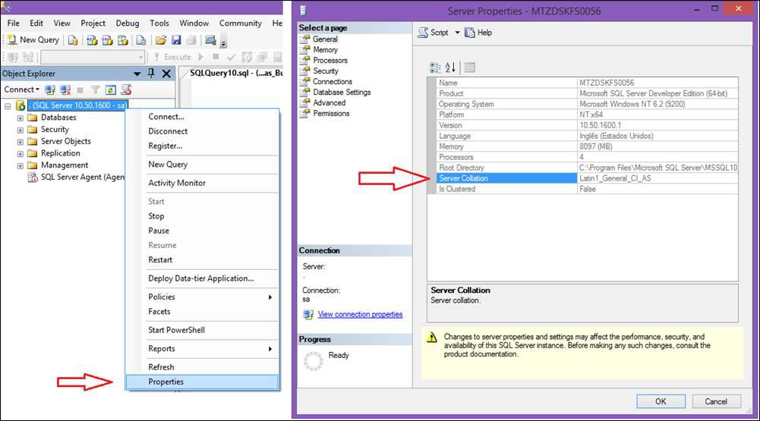This screenshot has height=421, width=760.
Task: Click the Script button in Server Properties
Action: [434, 33]
